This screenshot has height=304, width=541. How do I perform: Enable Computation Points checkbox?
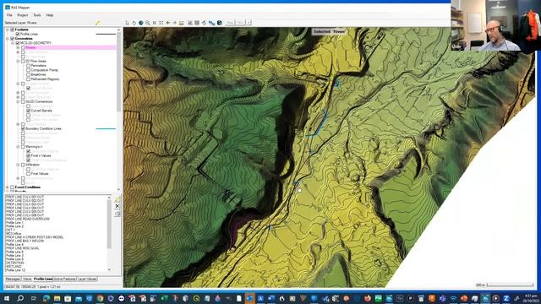point(28,70)
